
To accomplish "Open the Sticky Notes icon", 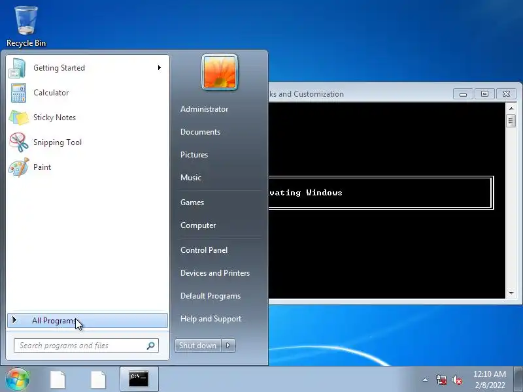I will 19,118.
